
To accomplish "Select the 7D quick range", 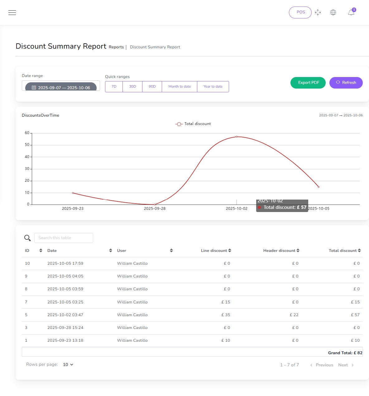I will 114,87.
